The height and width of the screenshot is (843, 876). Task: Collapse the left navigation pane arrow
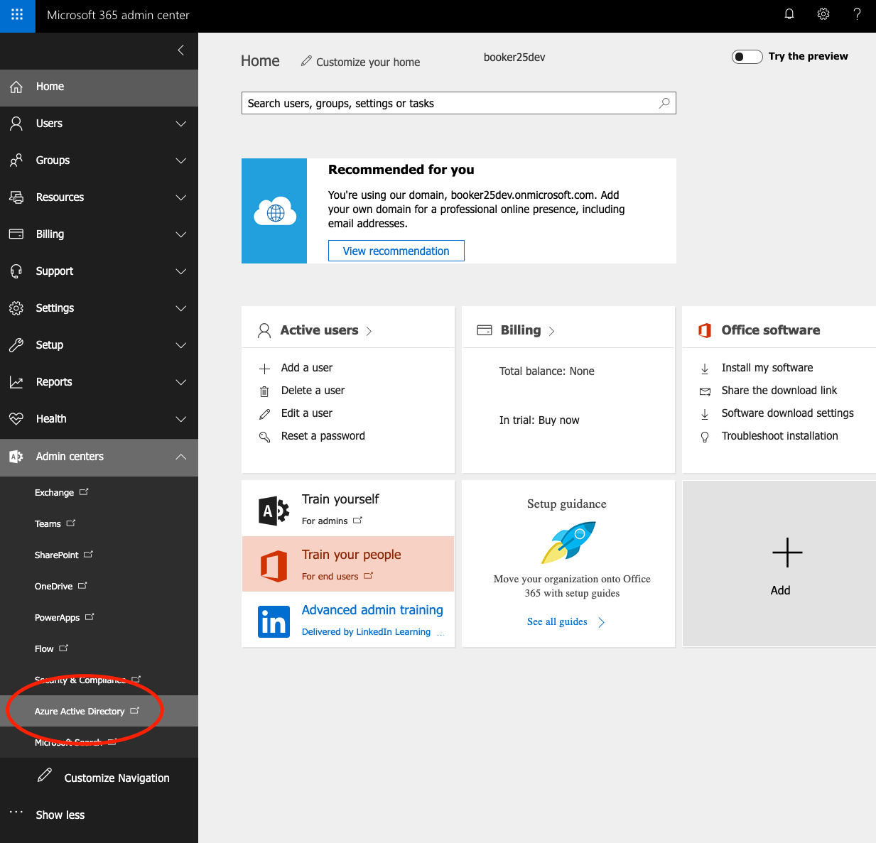[180, 50]
